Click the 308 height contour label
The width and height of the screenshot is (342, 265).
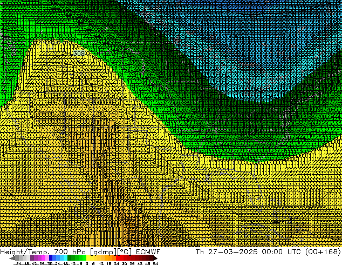[79, 54]
